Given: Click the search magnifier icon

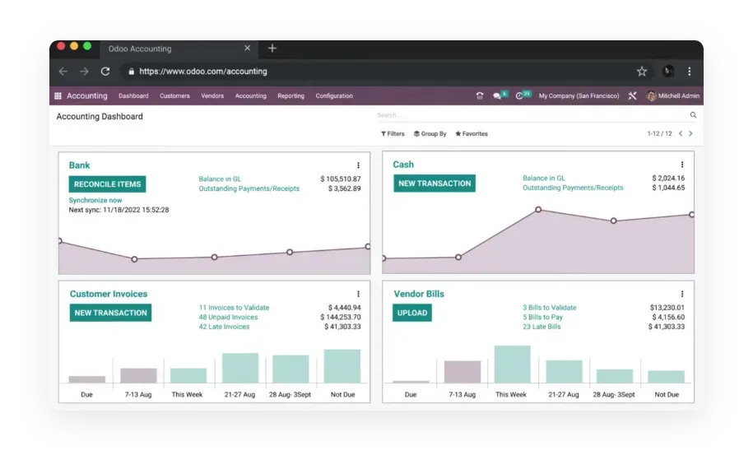Looking at the screenshot, I should pos(693,115).
